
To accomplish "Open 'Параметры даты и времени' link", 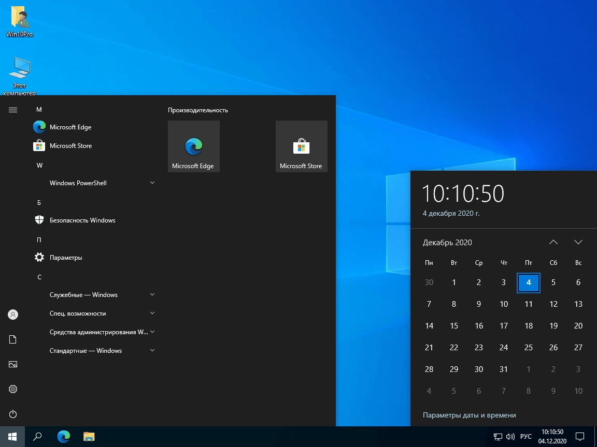I will 470,415.
